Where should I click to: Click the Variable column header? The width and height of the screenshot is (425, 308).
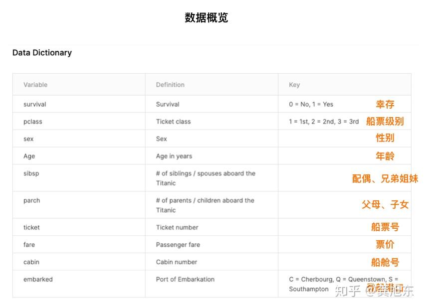coord(35,85)
